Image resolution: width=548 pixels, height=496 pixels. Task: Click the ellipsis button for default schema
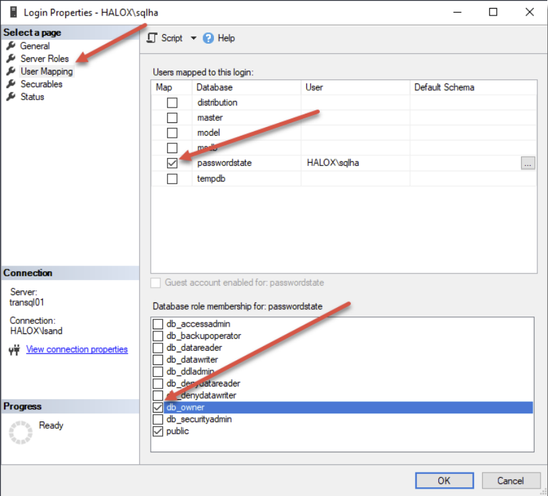(528, 163)
